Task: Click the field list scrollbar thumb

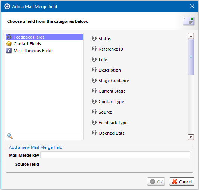Action: (x=191, y=57)
